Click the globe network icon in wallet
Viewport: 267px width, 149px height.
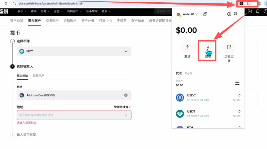[x=235, y=14]
